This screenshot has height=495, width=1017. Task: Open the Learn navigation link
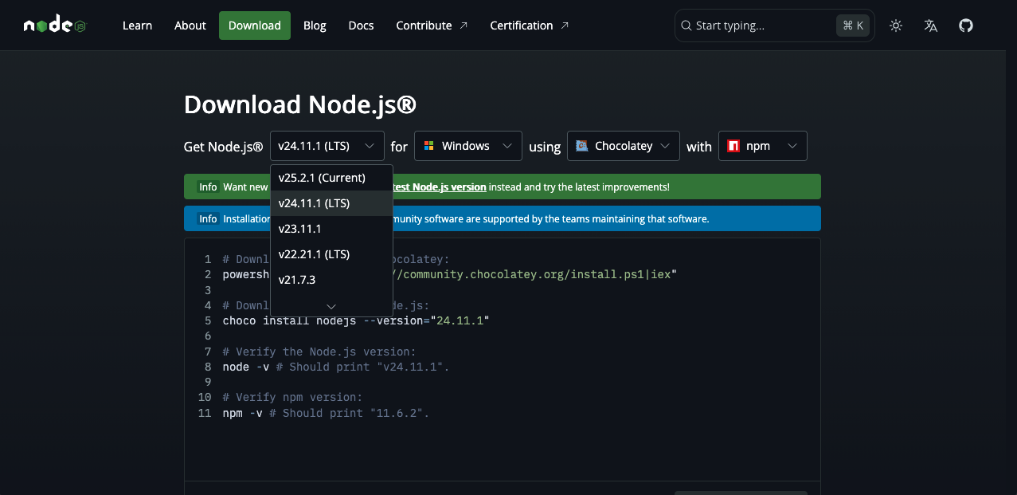tap(137, 26)
